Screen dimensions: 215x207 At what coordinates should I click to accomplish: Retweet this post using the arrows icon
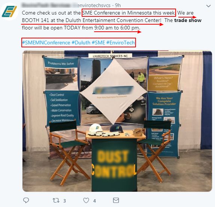(x=56, y=200)
